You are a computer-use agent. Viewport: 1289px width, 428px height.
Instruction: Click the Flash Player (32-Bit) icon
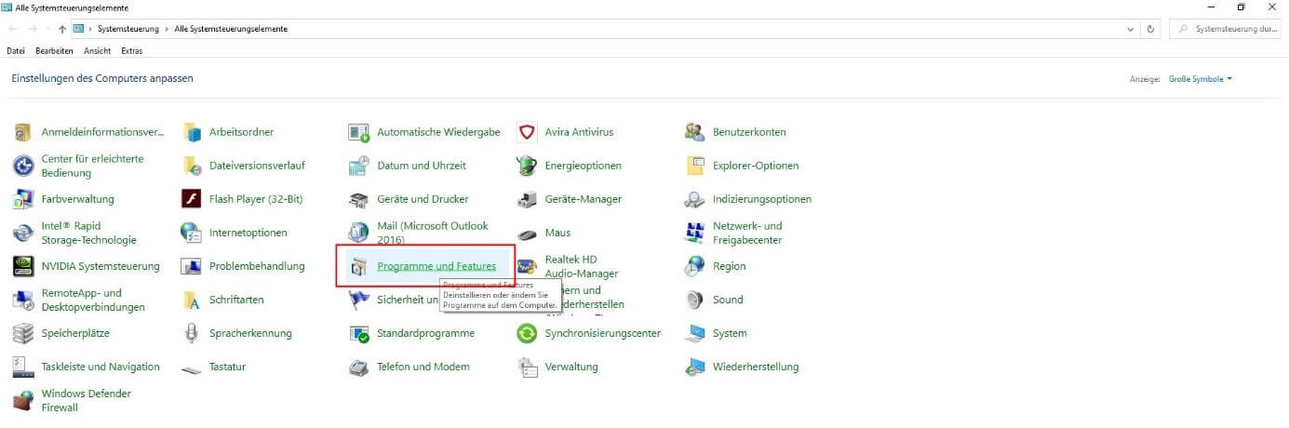pos(192,199)
